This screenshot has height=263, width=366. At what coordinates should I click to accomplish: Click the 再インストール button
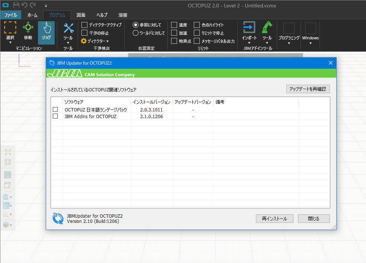(x=274, y=219)
